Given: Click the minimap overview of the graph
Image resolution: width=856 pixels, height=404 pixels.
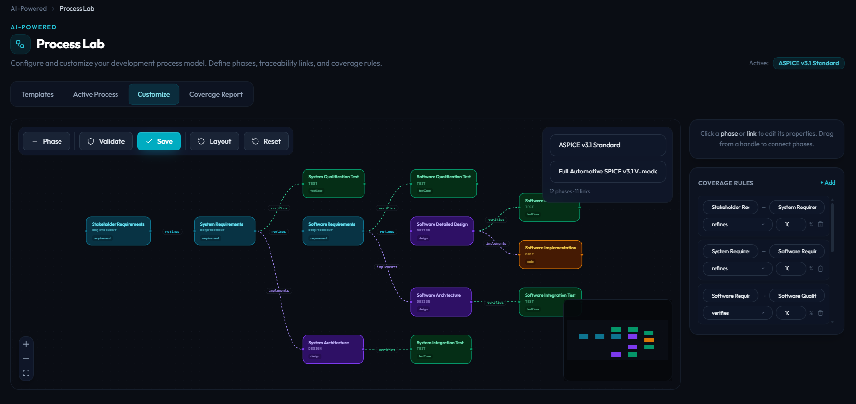Looking at the screenshot, I should (618, 340).
